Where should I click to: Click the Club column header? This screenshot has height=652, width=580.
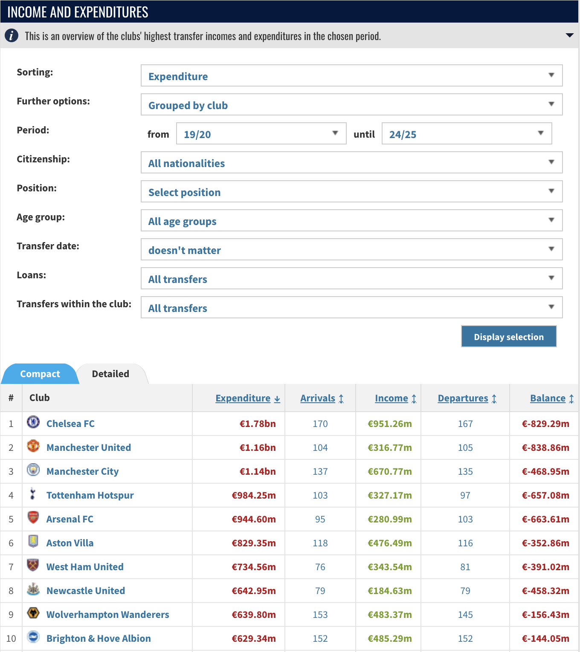(40, 398)
